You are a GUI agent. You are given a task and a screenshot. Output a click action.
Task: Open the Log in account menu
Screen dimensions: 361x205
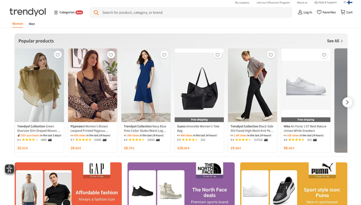click(x=305, y=12)
